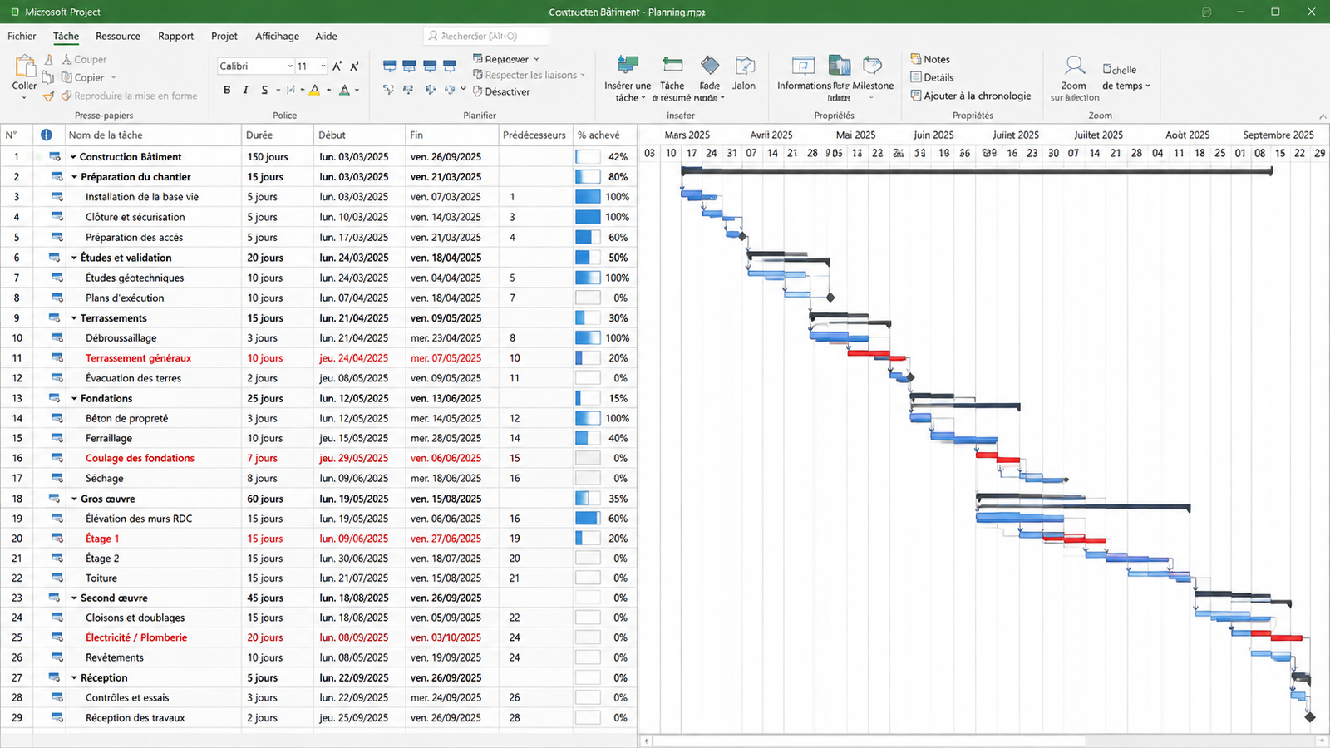Viewport: 1330px width, 748px height.
Task: Collapse the Second œuvre group
Action: [74, 598]
